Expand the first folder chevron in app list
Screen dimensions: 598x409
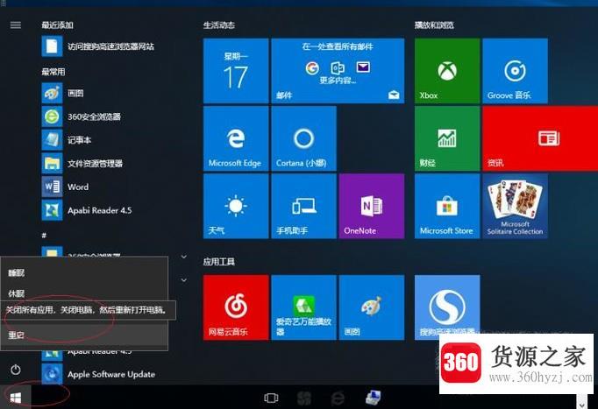tap(184, 257)
